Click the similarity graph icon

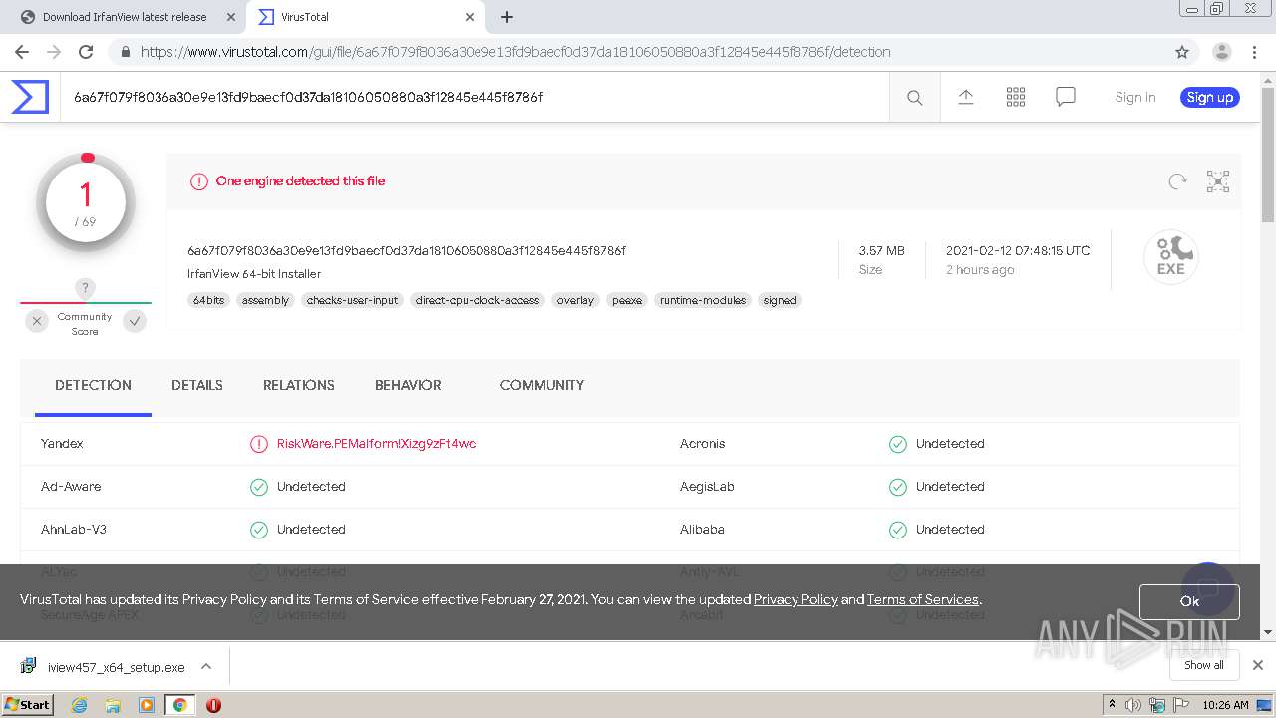tap(1218, 181)
